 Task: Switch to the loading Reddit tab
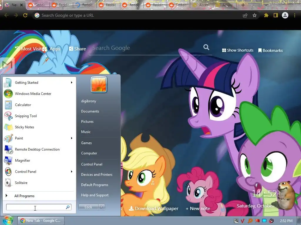click(84, 5)
